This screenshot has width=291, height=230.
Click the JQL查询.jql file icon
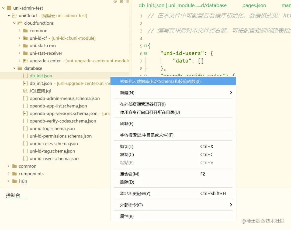(25, 91)
